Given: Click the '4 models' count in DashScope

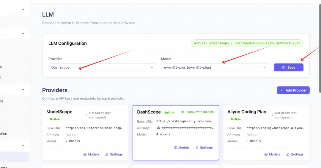Looking at the screenshot, I should 163,134.
